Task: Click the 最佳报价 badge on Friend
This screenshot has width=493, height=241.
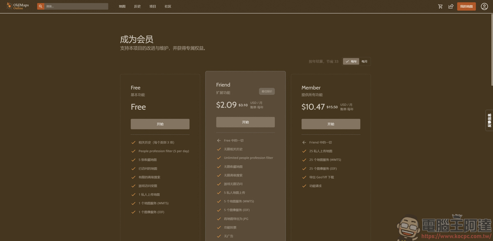Action: (x=267, y=91)
